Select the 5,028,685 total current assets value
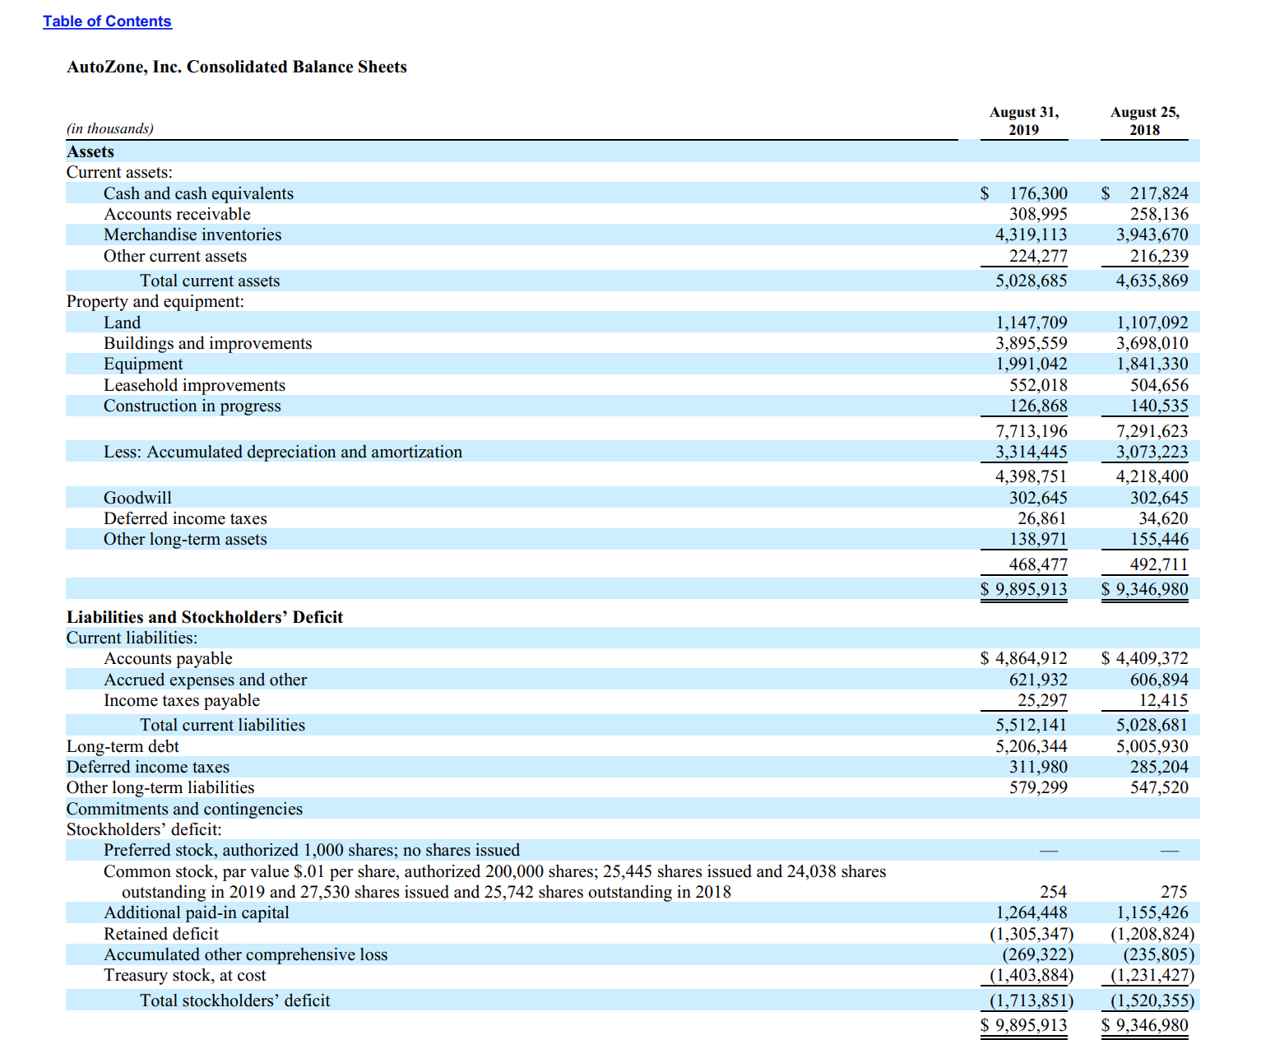This screenshot has height=1063, width=1275. pos(1032,281)
